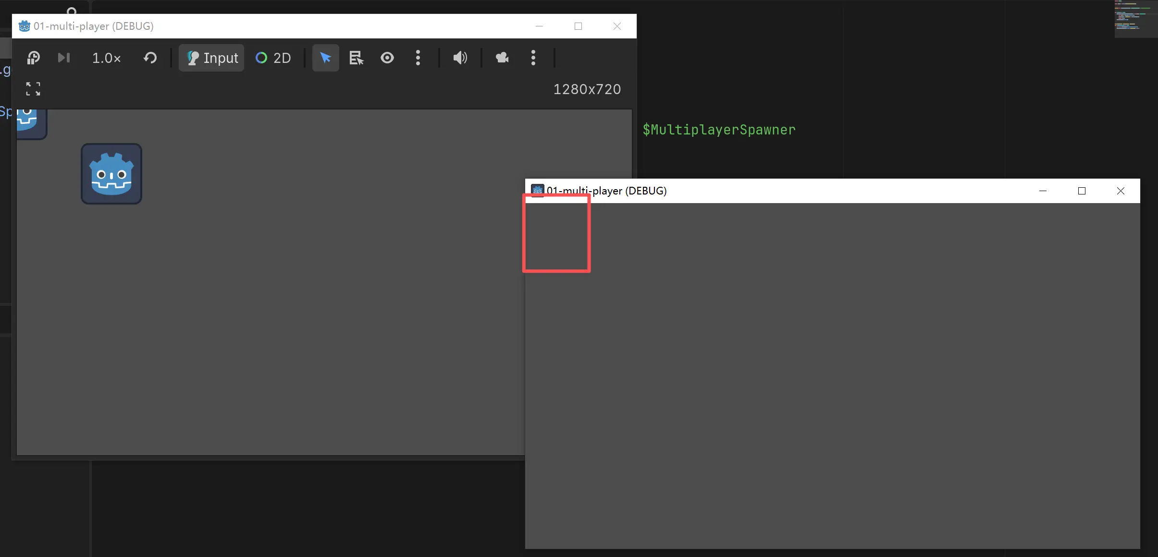Click the suspend/pause game icon
Image resolution: width=1158 pixels, height=557 pixels.
pyautogui.click(x=33, y=58)
